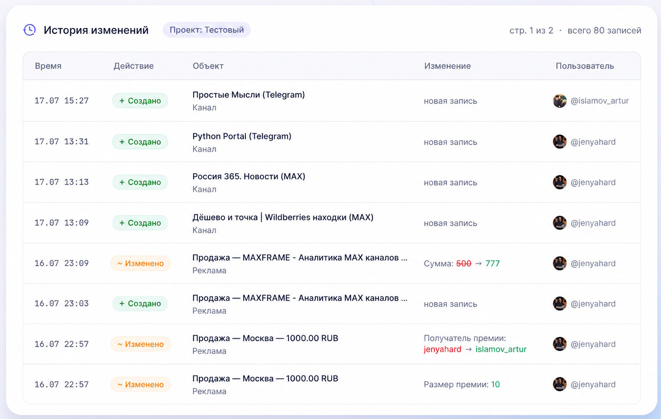Click the Время column header
661x419 pixels.
pyautogui.click(x=48, y=66)
